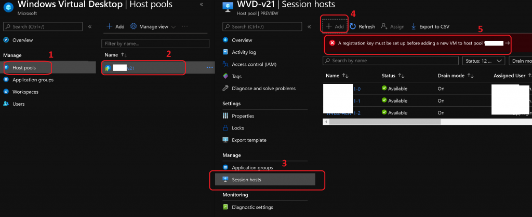Open Users menu item
Screen dimensions: 532x217
tap(18, 104)
